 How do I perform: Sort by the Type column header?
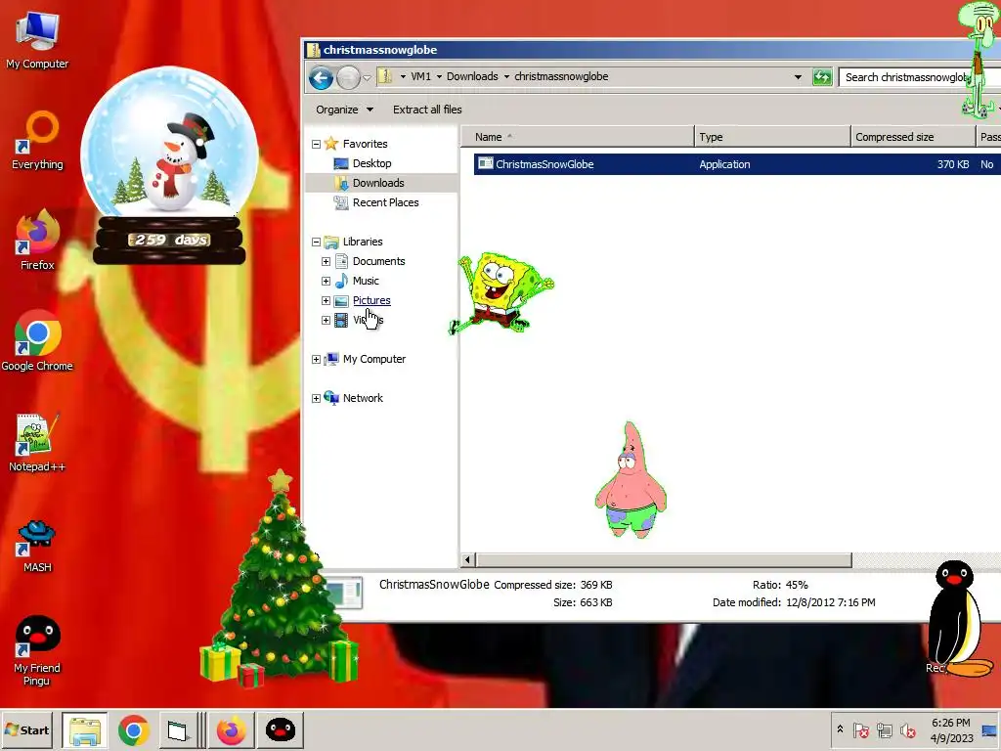[x=772, y=137]
